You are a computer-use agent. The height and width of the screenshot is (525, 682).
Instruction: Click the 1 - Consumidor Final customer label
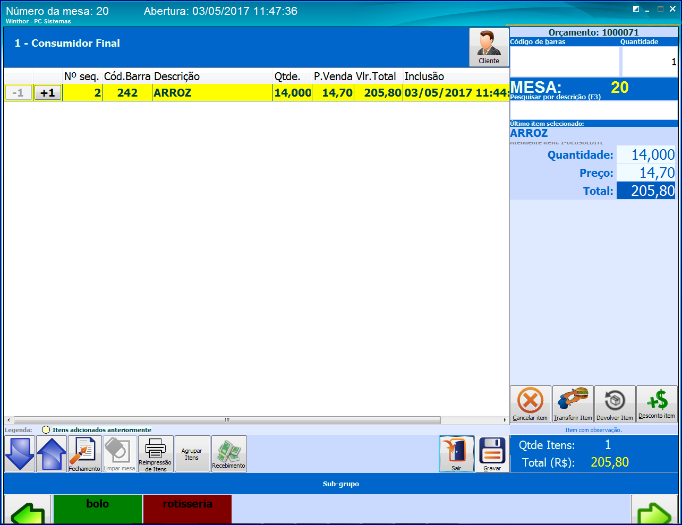[x=67, y=44]
